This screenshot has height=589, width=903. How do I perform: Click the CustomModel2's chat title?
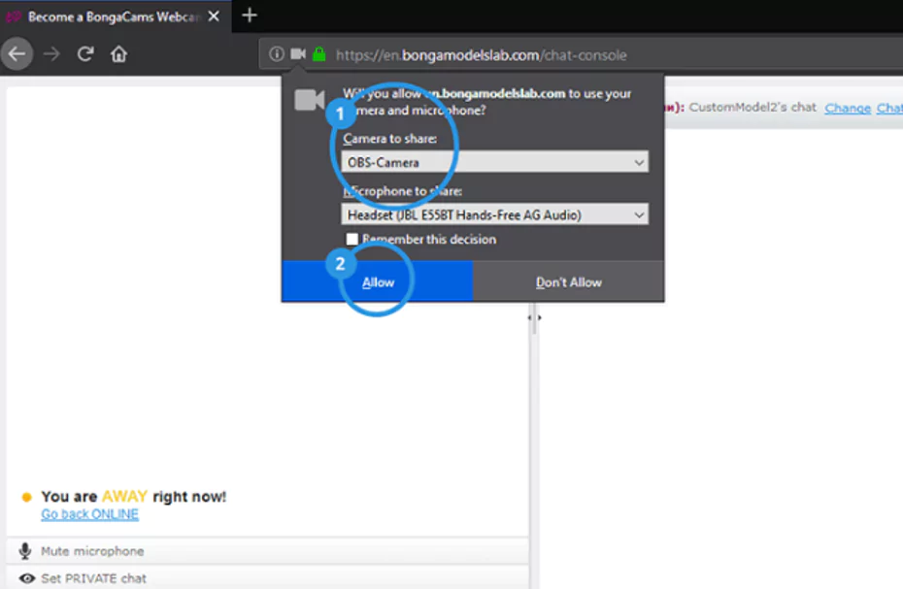pos(752,107)
